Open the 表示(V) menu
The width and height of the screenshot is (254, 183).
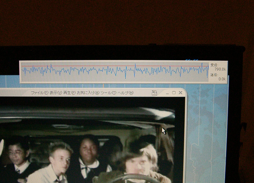(56, 93)
